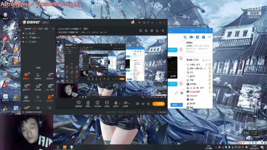Start recording with the camcorder icon

[138, 104]
